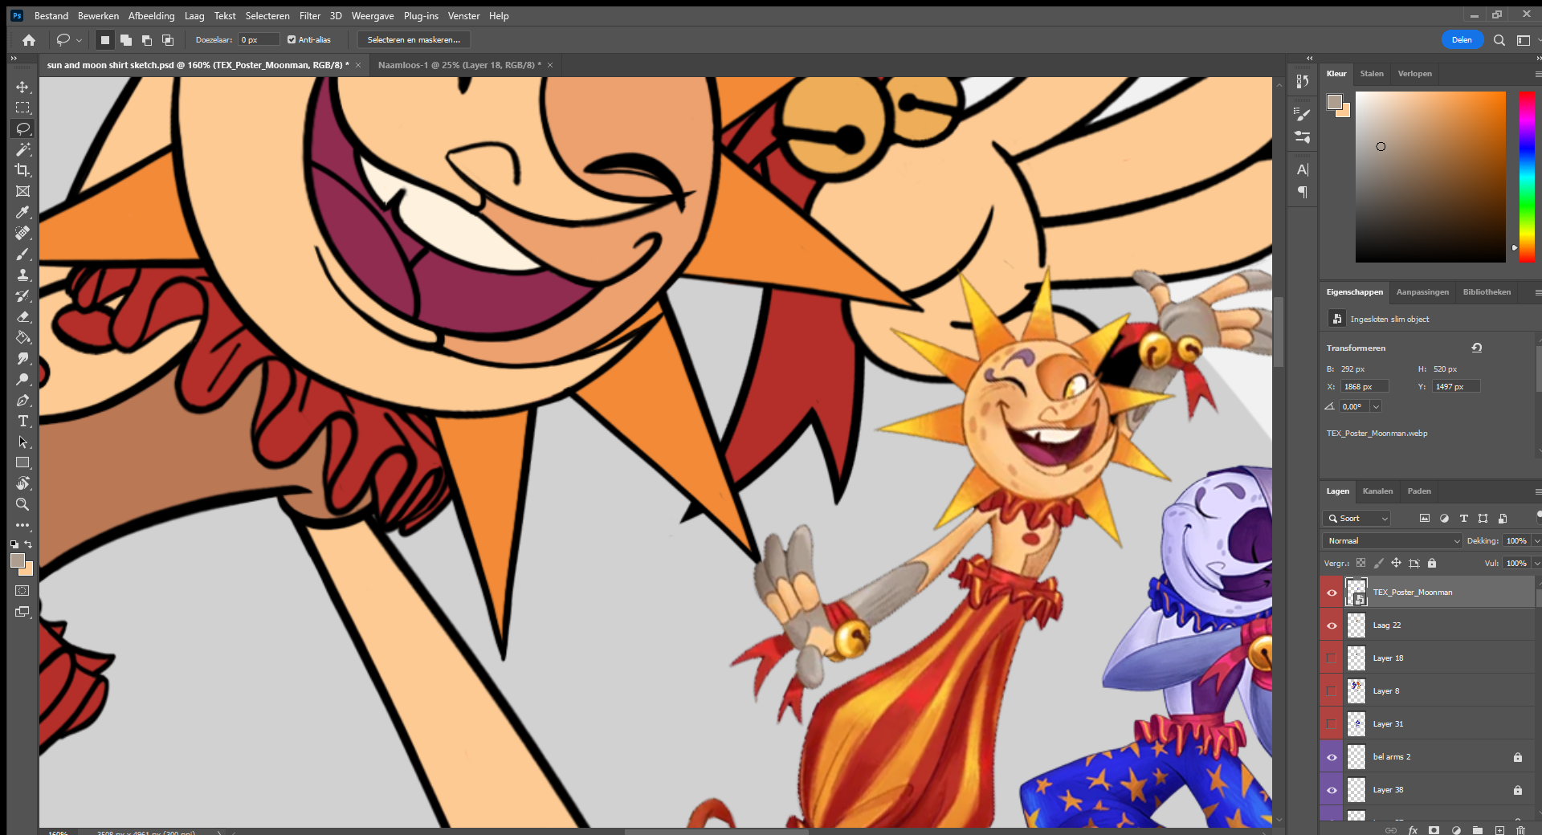Select the Type tool in toolbox
The width and height of the screenshot is (1542, 835).
(x=22, y=421)
